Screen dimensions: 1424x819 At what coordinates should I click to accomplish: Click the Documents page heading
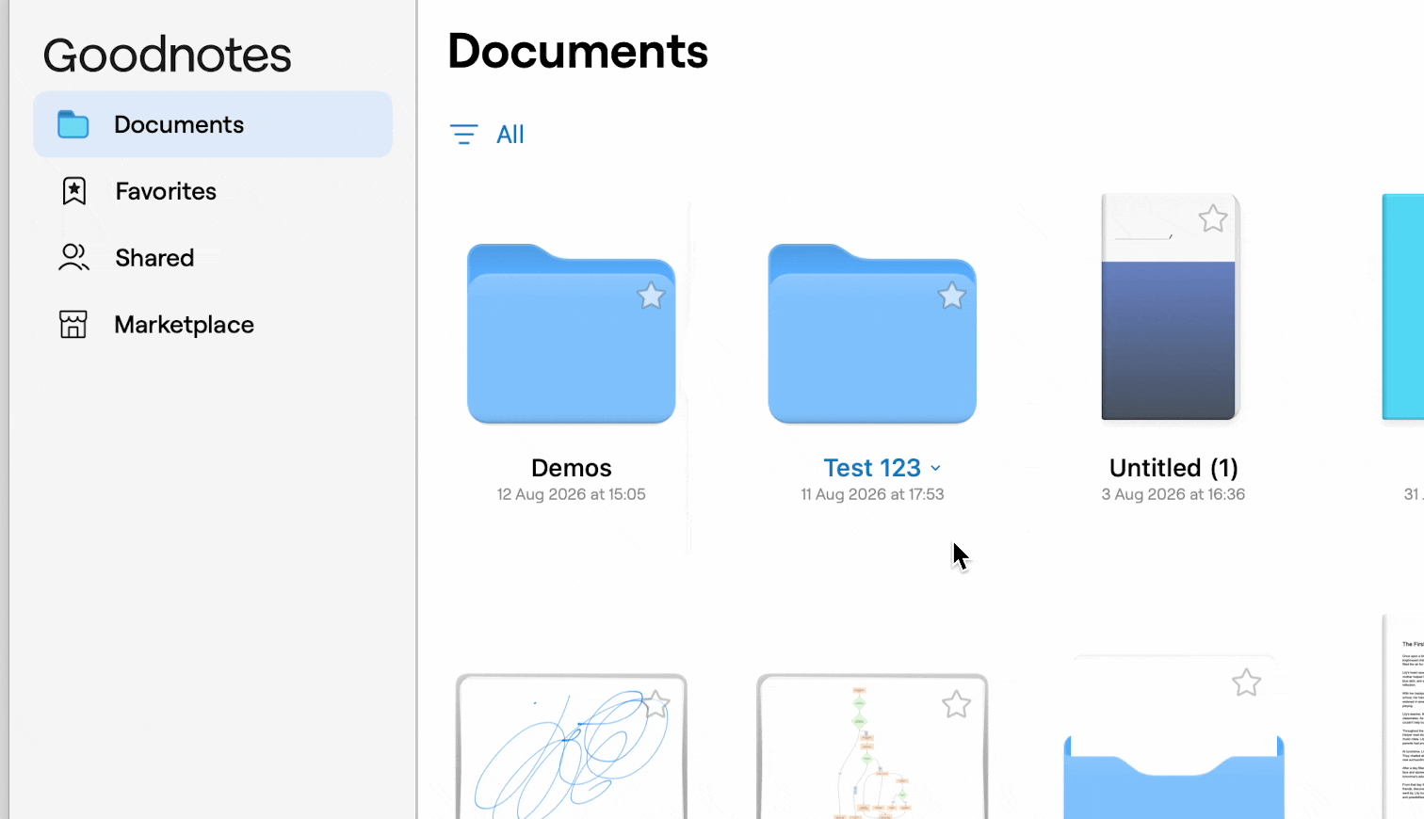coord(577,51)
